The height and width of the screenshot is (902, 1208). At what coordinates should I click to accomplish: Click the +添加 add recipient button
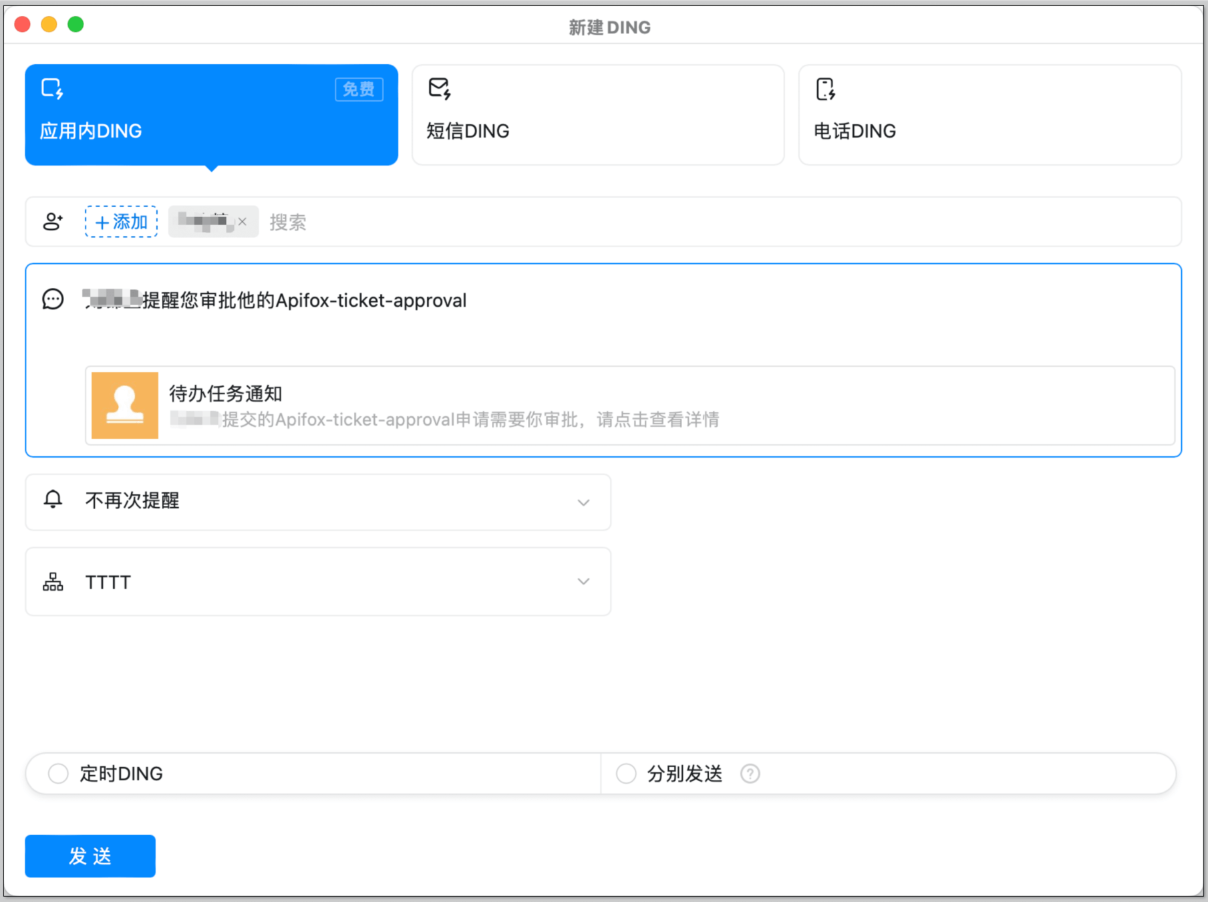coord(121,222)
